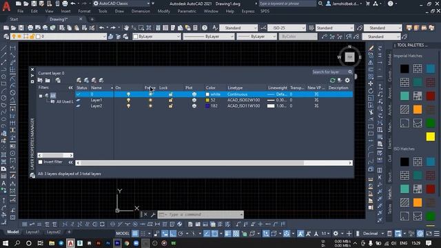Click the yellow color swatch for Layer1
The image size is (441, 248).
207,100
